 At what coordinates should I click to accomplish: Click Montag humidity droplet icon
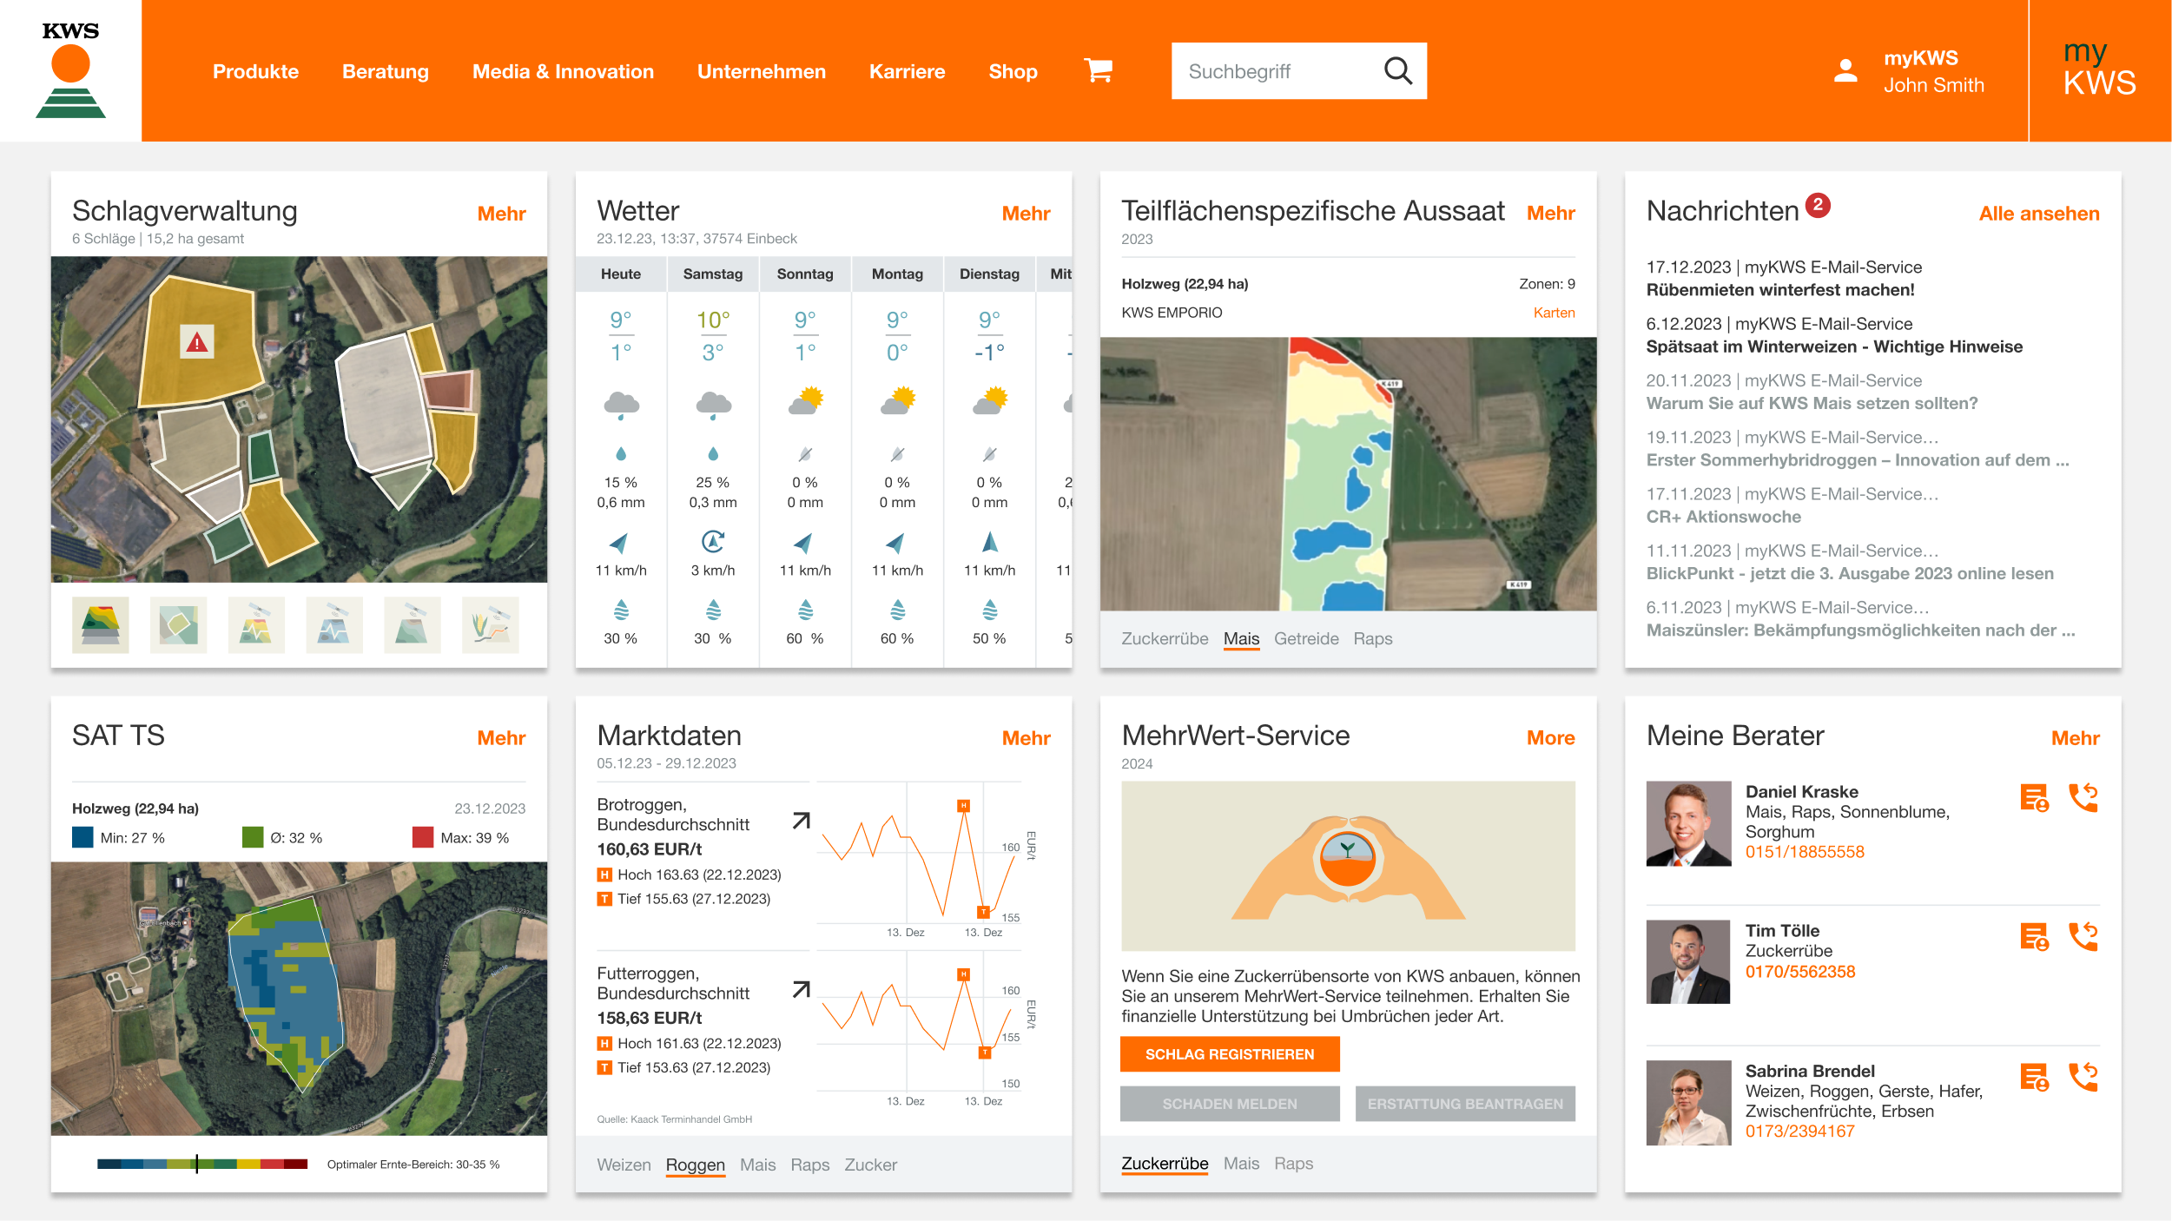tap(898, 610)
